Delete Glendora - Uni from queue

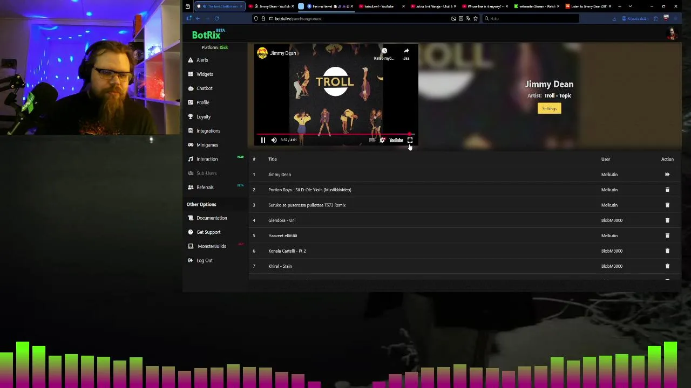[667, 220]
